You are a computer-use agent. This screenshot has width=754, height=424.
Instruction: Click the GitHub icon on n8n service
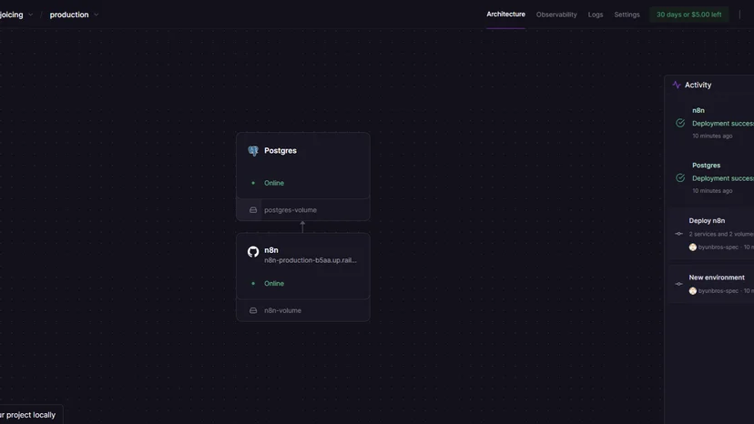[x=253, y=251]
